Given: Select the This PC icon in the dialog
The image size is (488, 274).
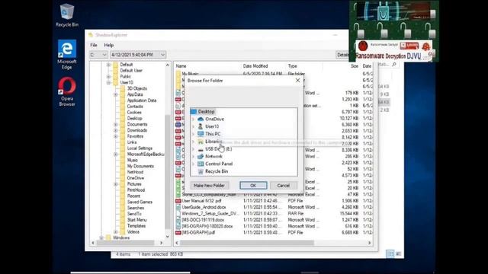Looking at the screenshot, I should point(201,134).
